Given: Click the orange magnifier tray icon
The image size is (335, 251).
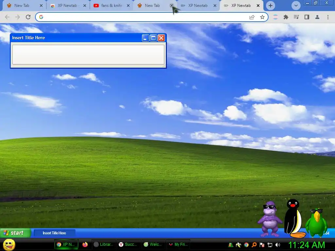Looking at the screenshot, I should click(254, 245).
